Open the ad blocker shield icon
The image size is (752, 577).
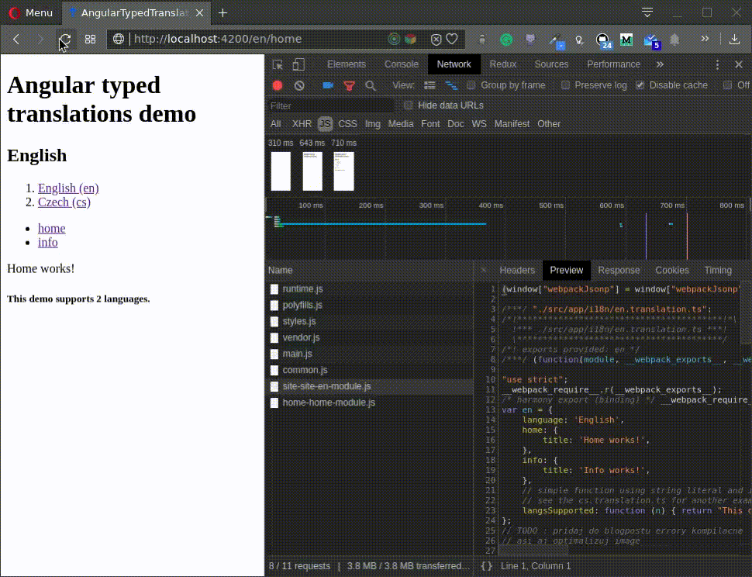coord(436,40)
